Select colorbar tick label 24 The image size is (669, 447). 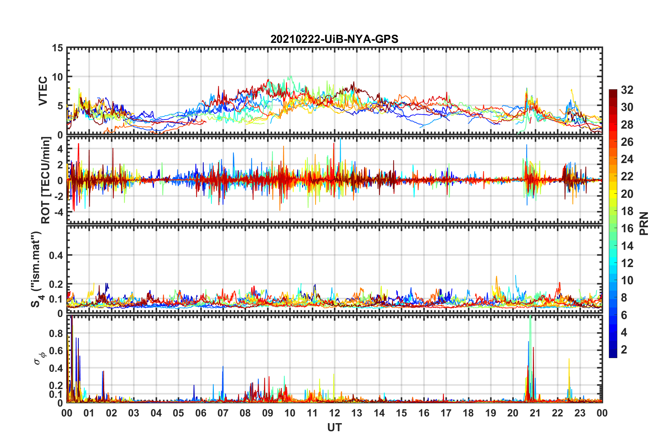tap(627, 159)
